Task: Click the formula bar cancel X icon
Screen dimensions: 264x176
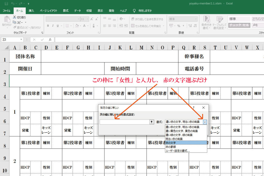Action: [x=34, y=40]
